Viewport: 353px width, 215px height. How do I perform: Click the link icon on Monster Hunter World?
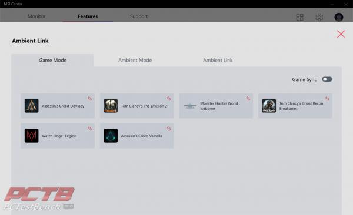click(248, 99)
